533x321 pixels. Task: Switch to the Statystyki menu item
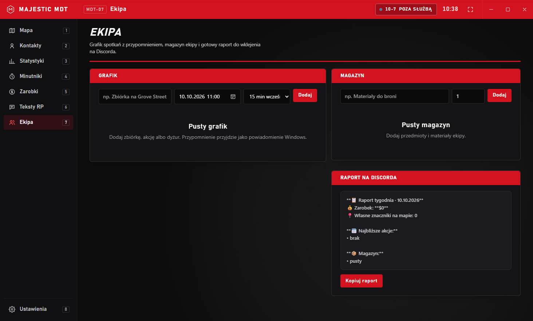tap(38, 61)
